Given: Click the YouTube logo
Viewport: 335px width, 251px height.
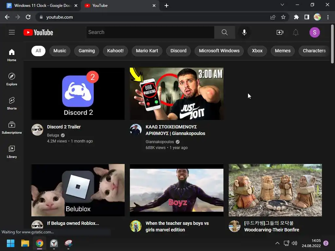Looking at the screenshot, I should click(x=38, y=32).
